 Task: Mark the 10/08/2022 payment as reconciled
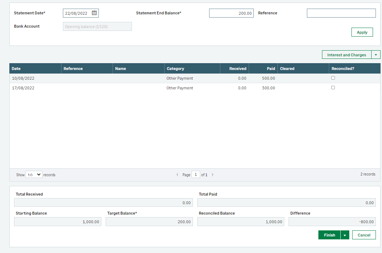click(x=333, y=78)
